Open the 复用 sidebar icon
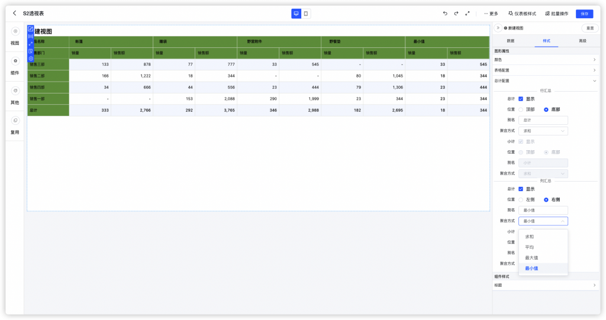Screen dimensions: 606x320 [15, 121]
